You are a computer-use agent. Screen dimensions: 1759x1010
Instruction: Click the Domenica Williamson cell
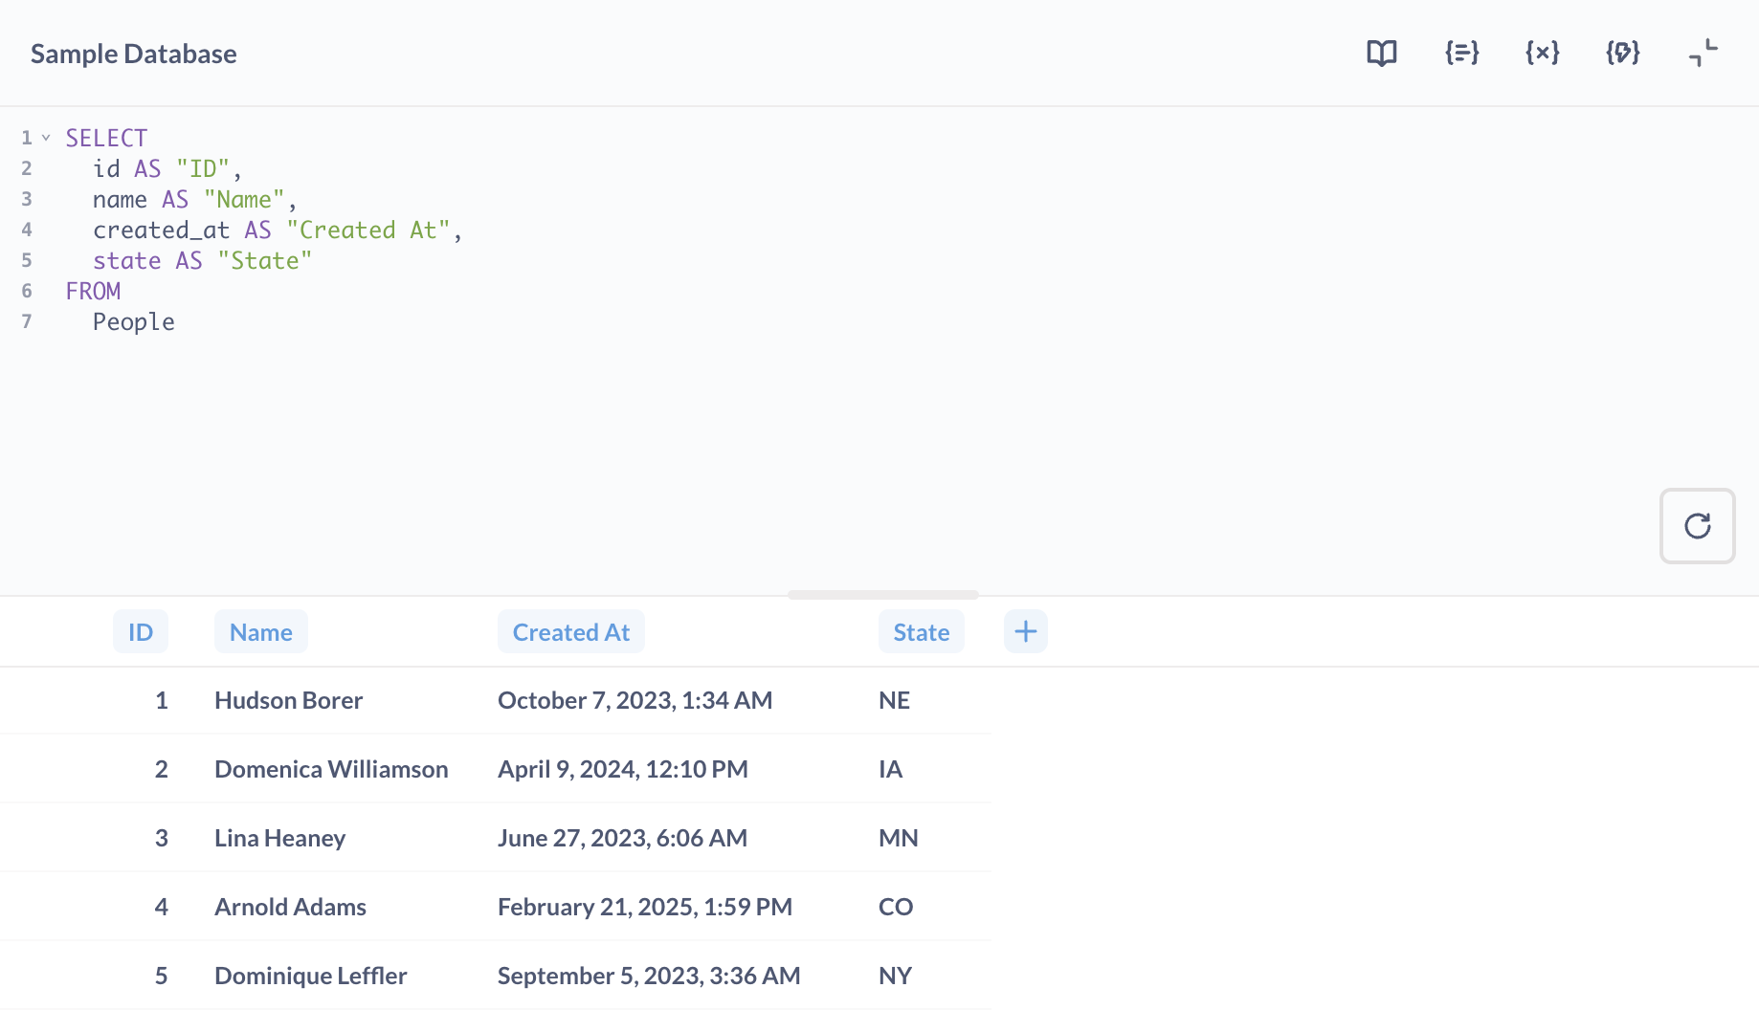(x=331, y=769)
